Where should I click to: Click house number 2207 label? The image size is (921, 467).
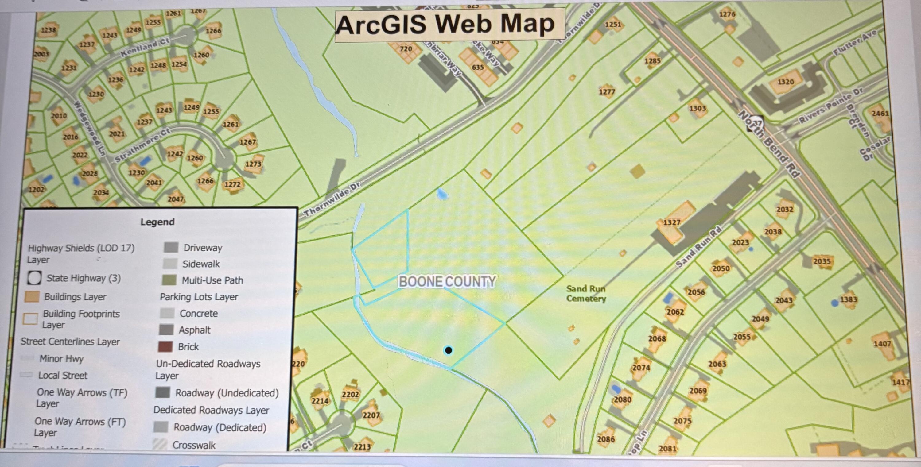371,415
